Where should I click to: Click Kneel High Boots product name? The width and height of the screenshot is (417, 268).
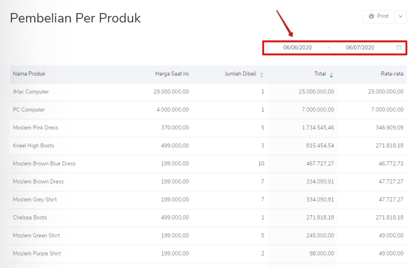tap(34, 146)
